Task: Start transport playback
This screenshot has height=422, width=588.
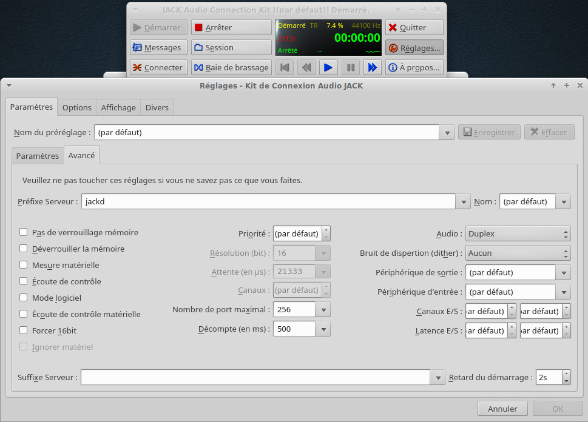Action: click(x=328, y=67)
